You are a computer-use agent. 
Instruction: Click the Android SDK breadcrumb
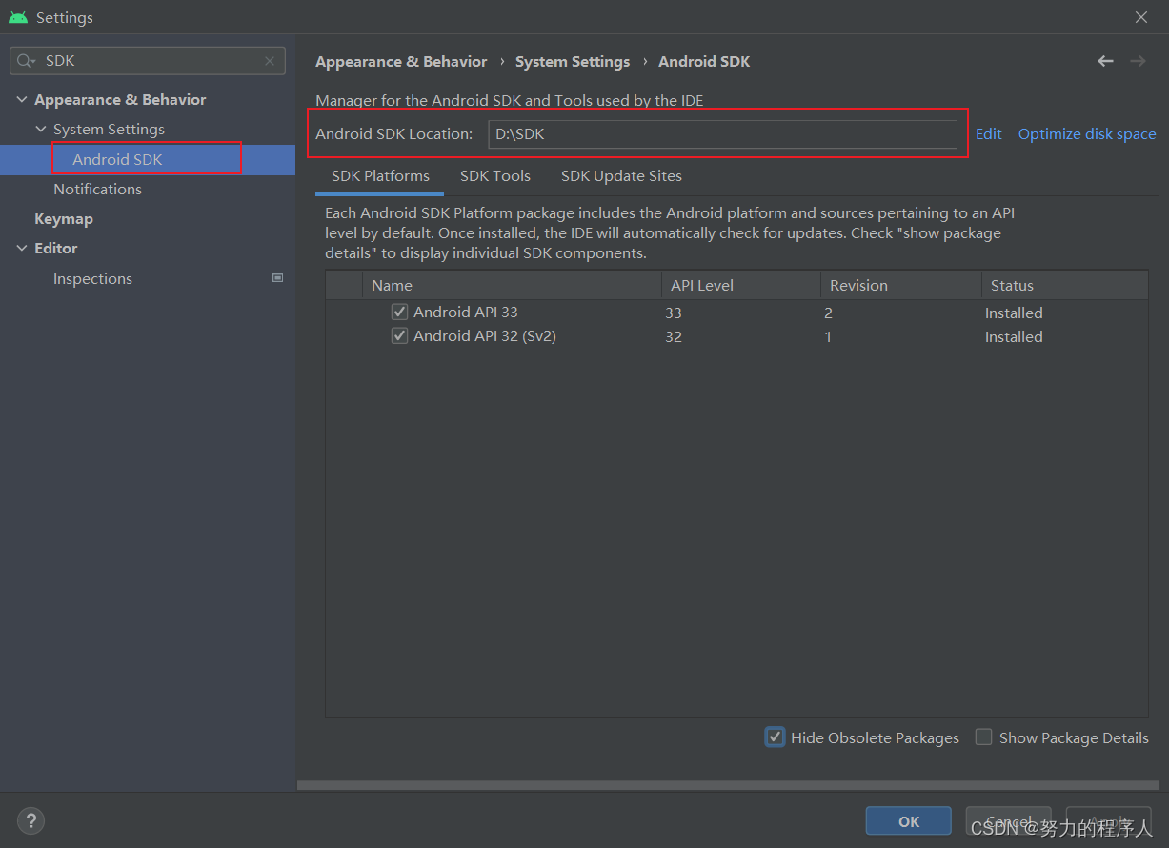(704, 62)
